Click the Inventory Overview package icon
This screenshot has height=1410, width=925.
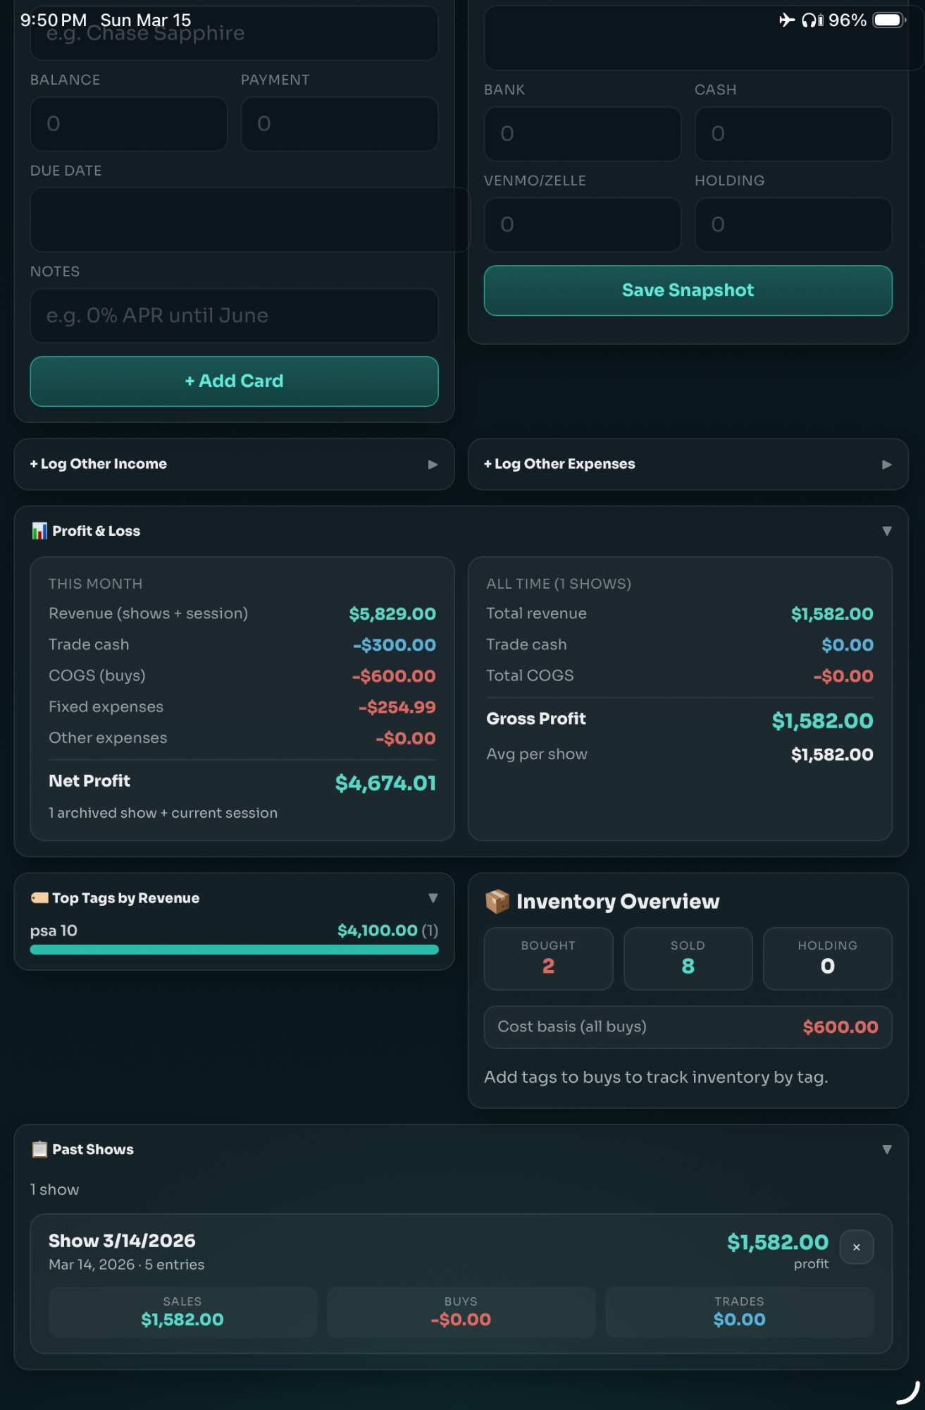[x=497, y=901]
